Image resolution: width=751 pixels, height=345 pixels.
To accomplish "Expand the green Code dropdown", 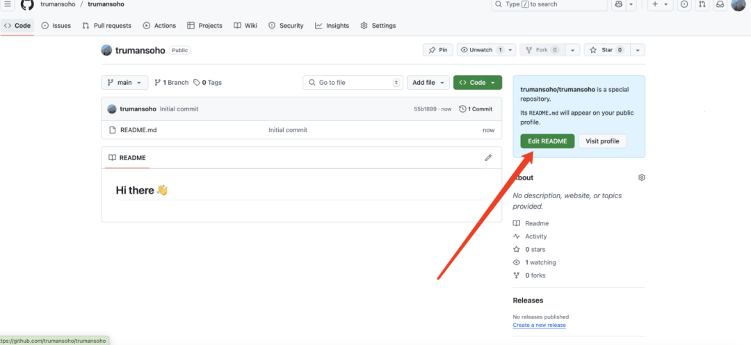I will coord(478,82).
